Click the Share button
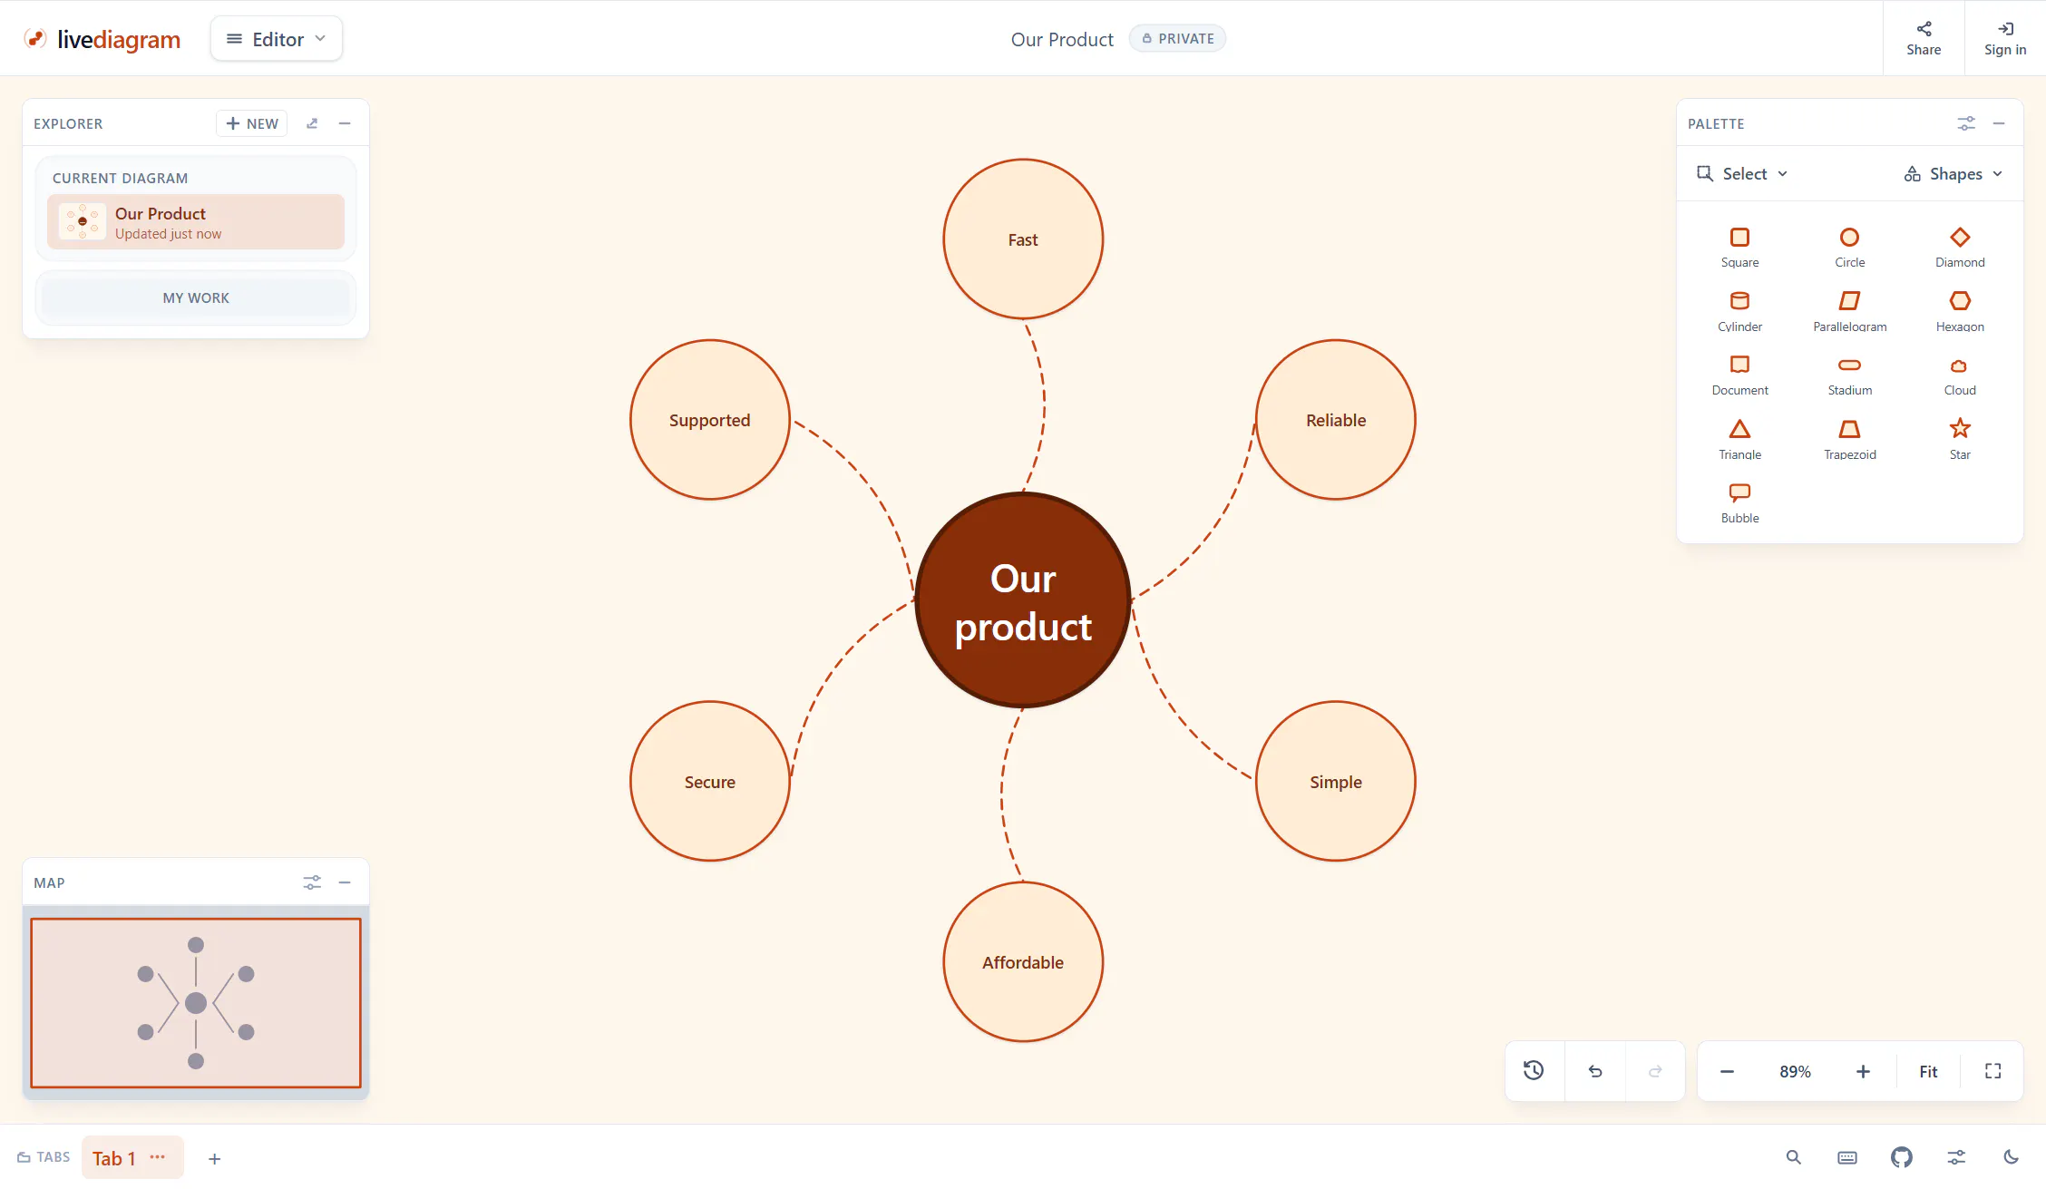 pos(1924,38)
